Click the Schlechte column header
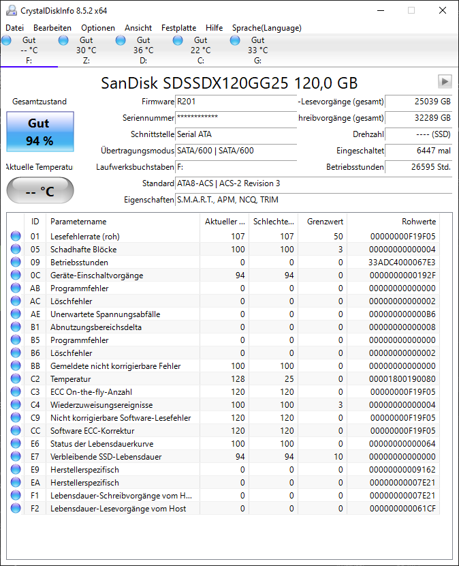This screenshot has width=459, height=566. [273, 221]
